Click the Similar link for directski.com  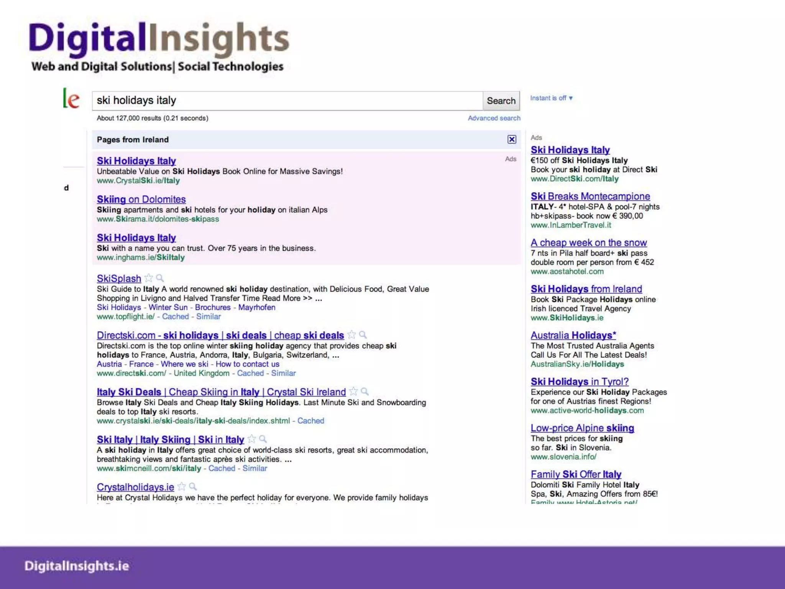(283, 373)
